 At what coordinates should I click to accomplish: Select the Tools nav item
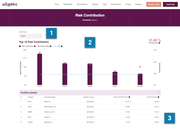[x=105, y=4]
